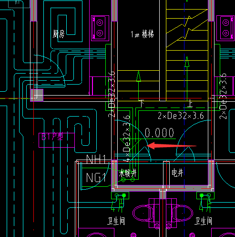Click the NG1 pipe label
235x237 pixels.
(x=96, y=177)
